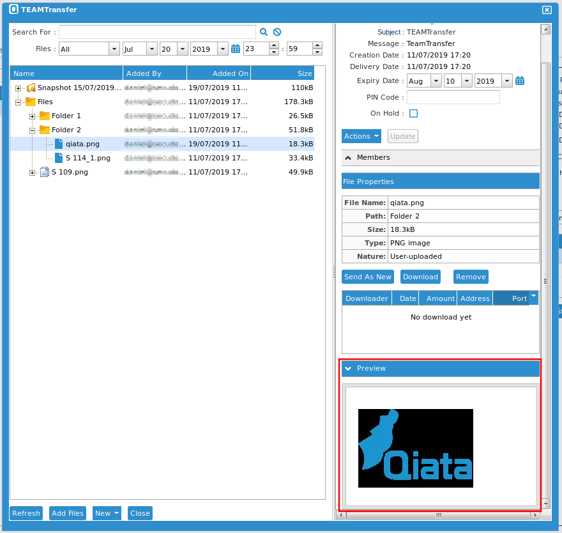
Task: Click the search magnifier icon
Action: tap(264, 31)
